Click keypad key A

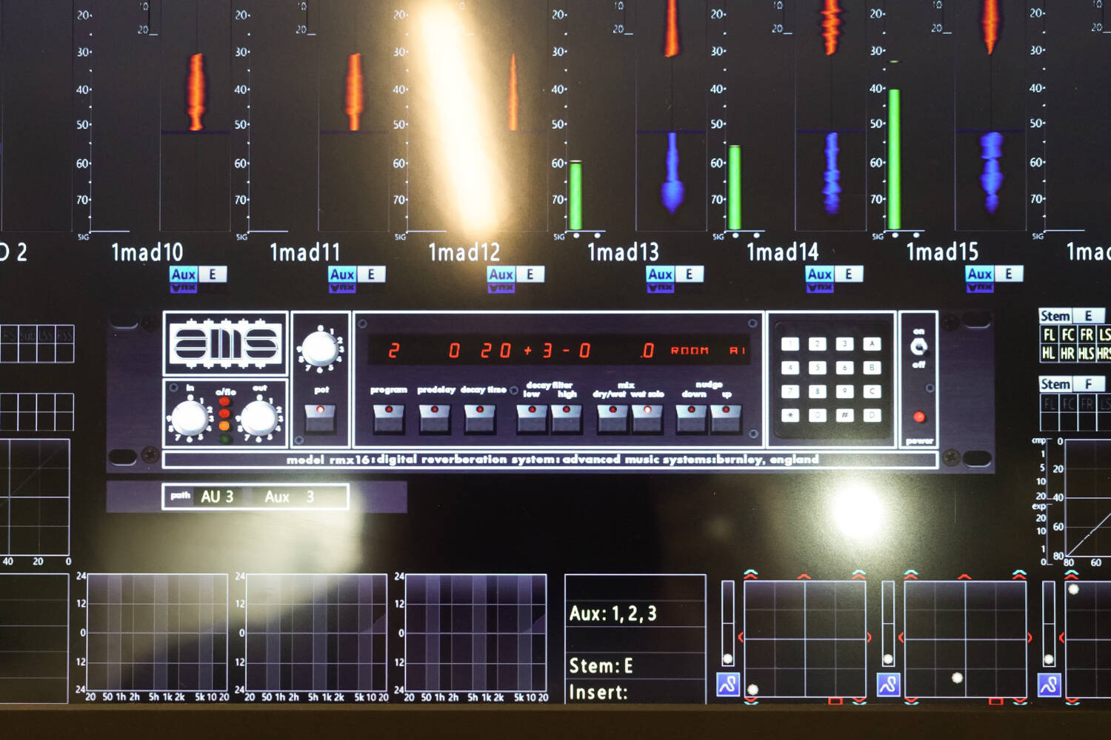pyautogui.click(x=873, y=344)
